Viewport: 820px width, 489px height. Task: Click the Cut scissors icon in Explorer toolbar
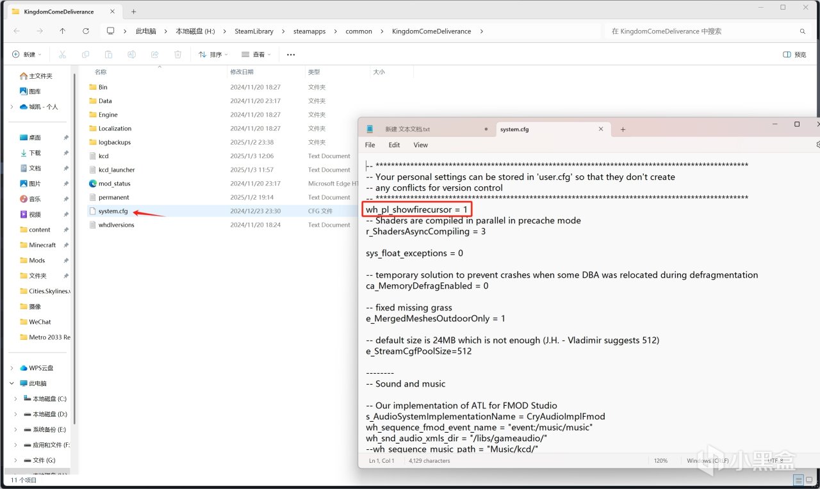coord(62,54)
